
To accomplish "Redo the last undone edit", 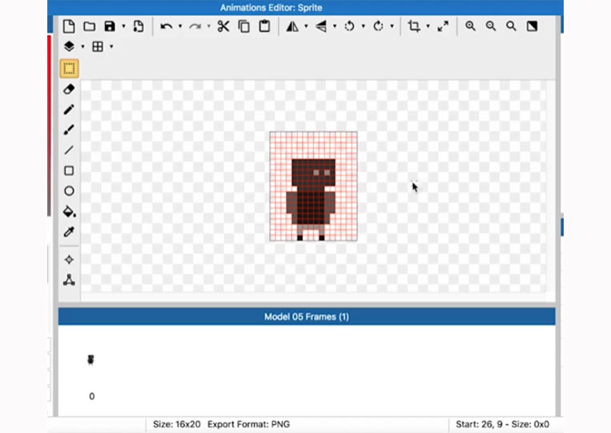I will pyautogui.click(x=195, y=26).
